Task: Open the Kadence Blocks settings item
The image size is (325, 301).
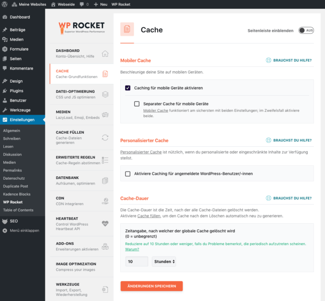Action: tap(17, 194)
